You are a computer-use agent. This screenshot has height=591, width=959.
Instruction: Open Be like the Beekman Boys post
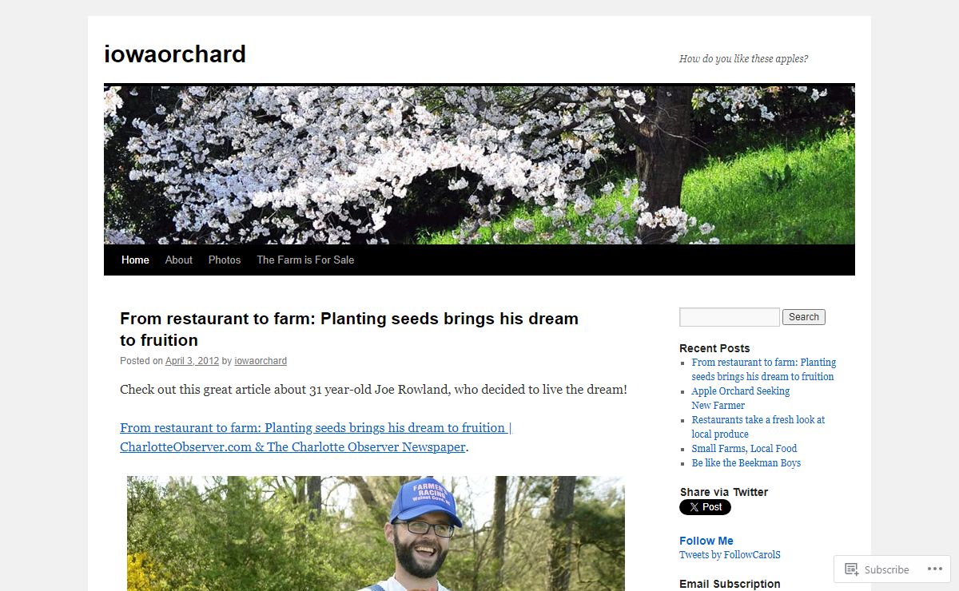746,463
